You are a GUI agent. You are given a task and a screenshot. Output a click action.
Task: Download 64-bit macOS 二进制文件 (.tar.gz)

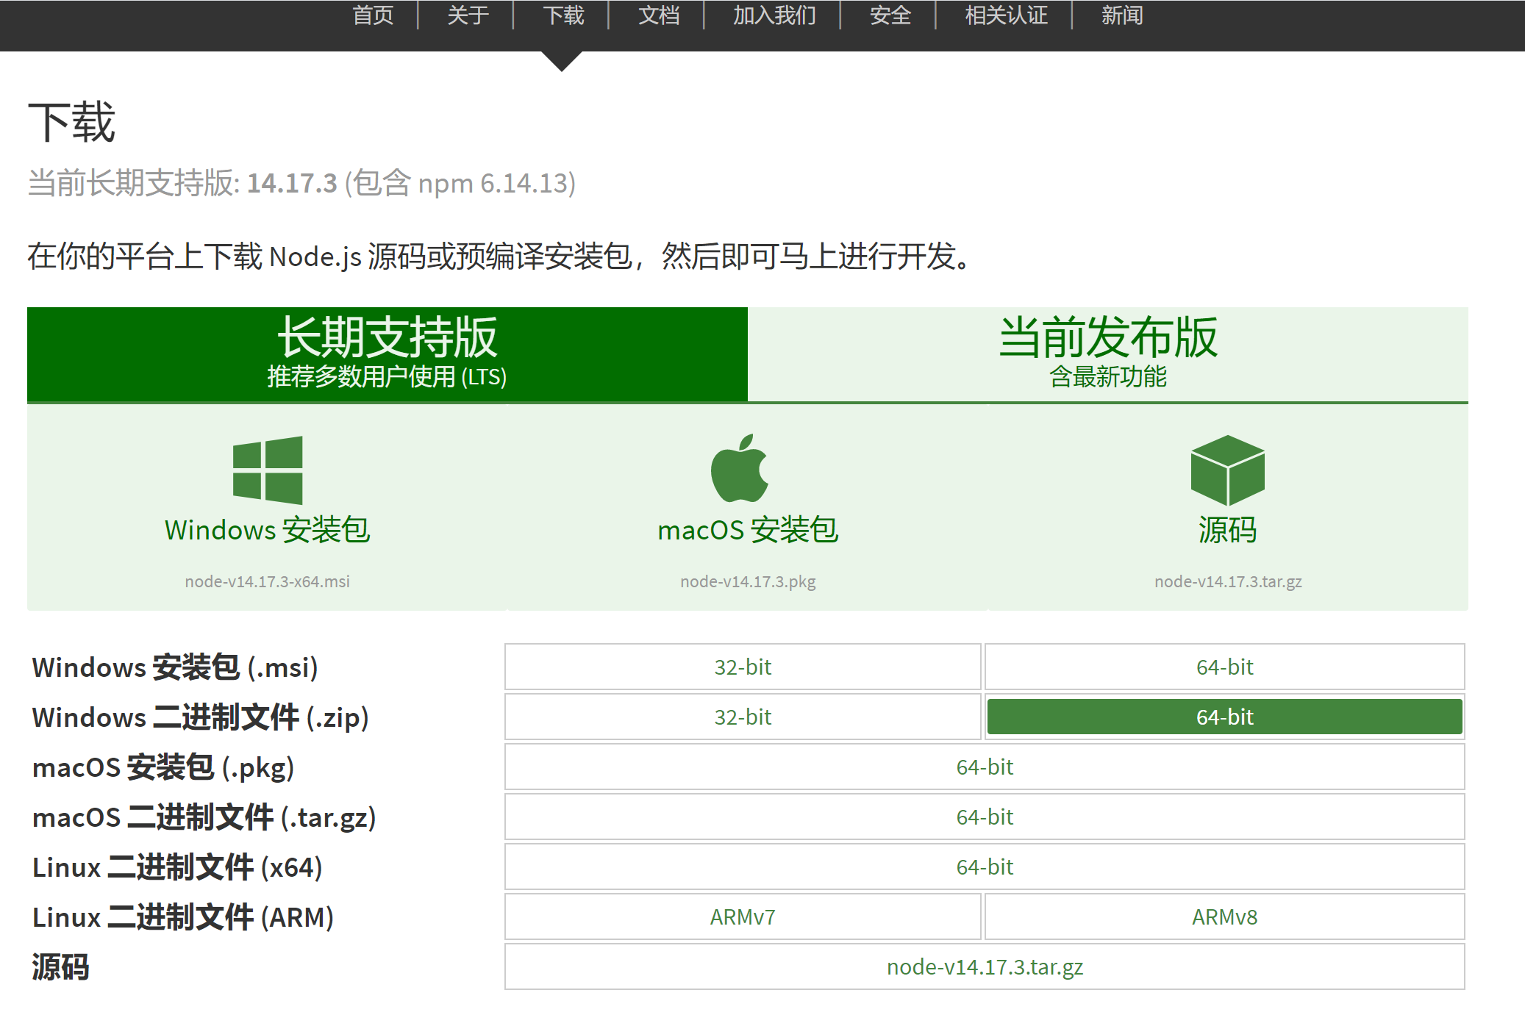(x=985, y=817)
